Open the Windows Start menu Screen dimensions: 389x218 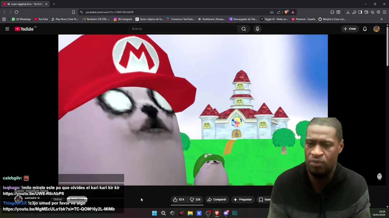pyautogui.click(x=154, y=213)
